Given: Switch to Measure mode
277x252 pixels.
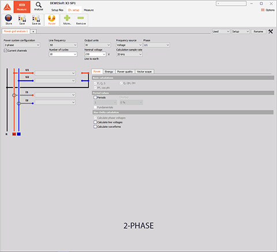Looking at the screenshot, I should pos(22,7).
